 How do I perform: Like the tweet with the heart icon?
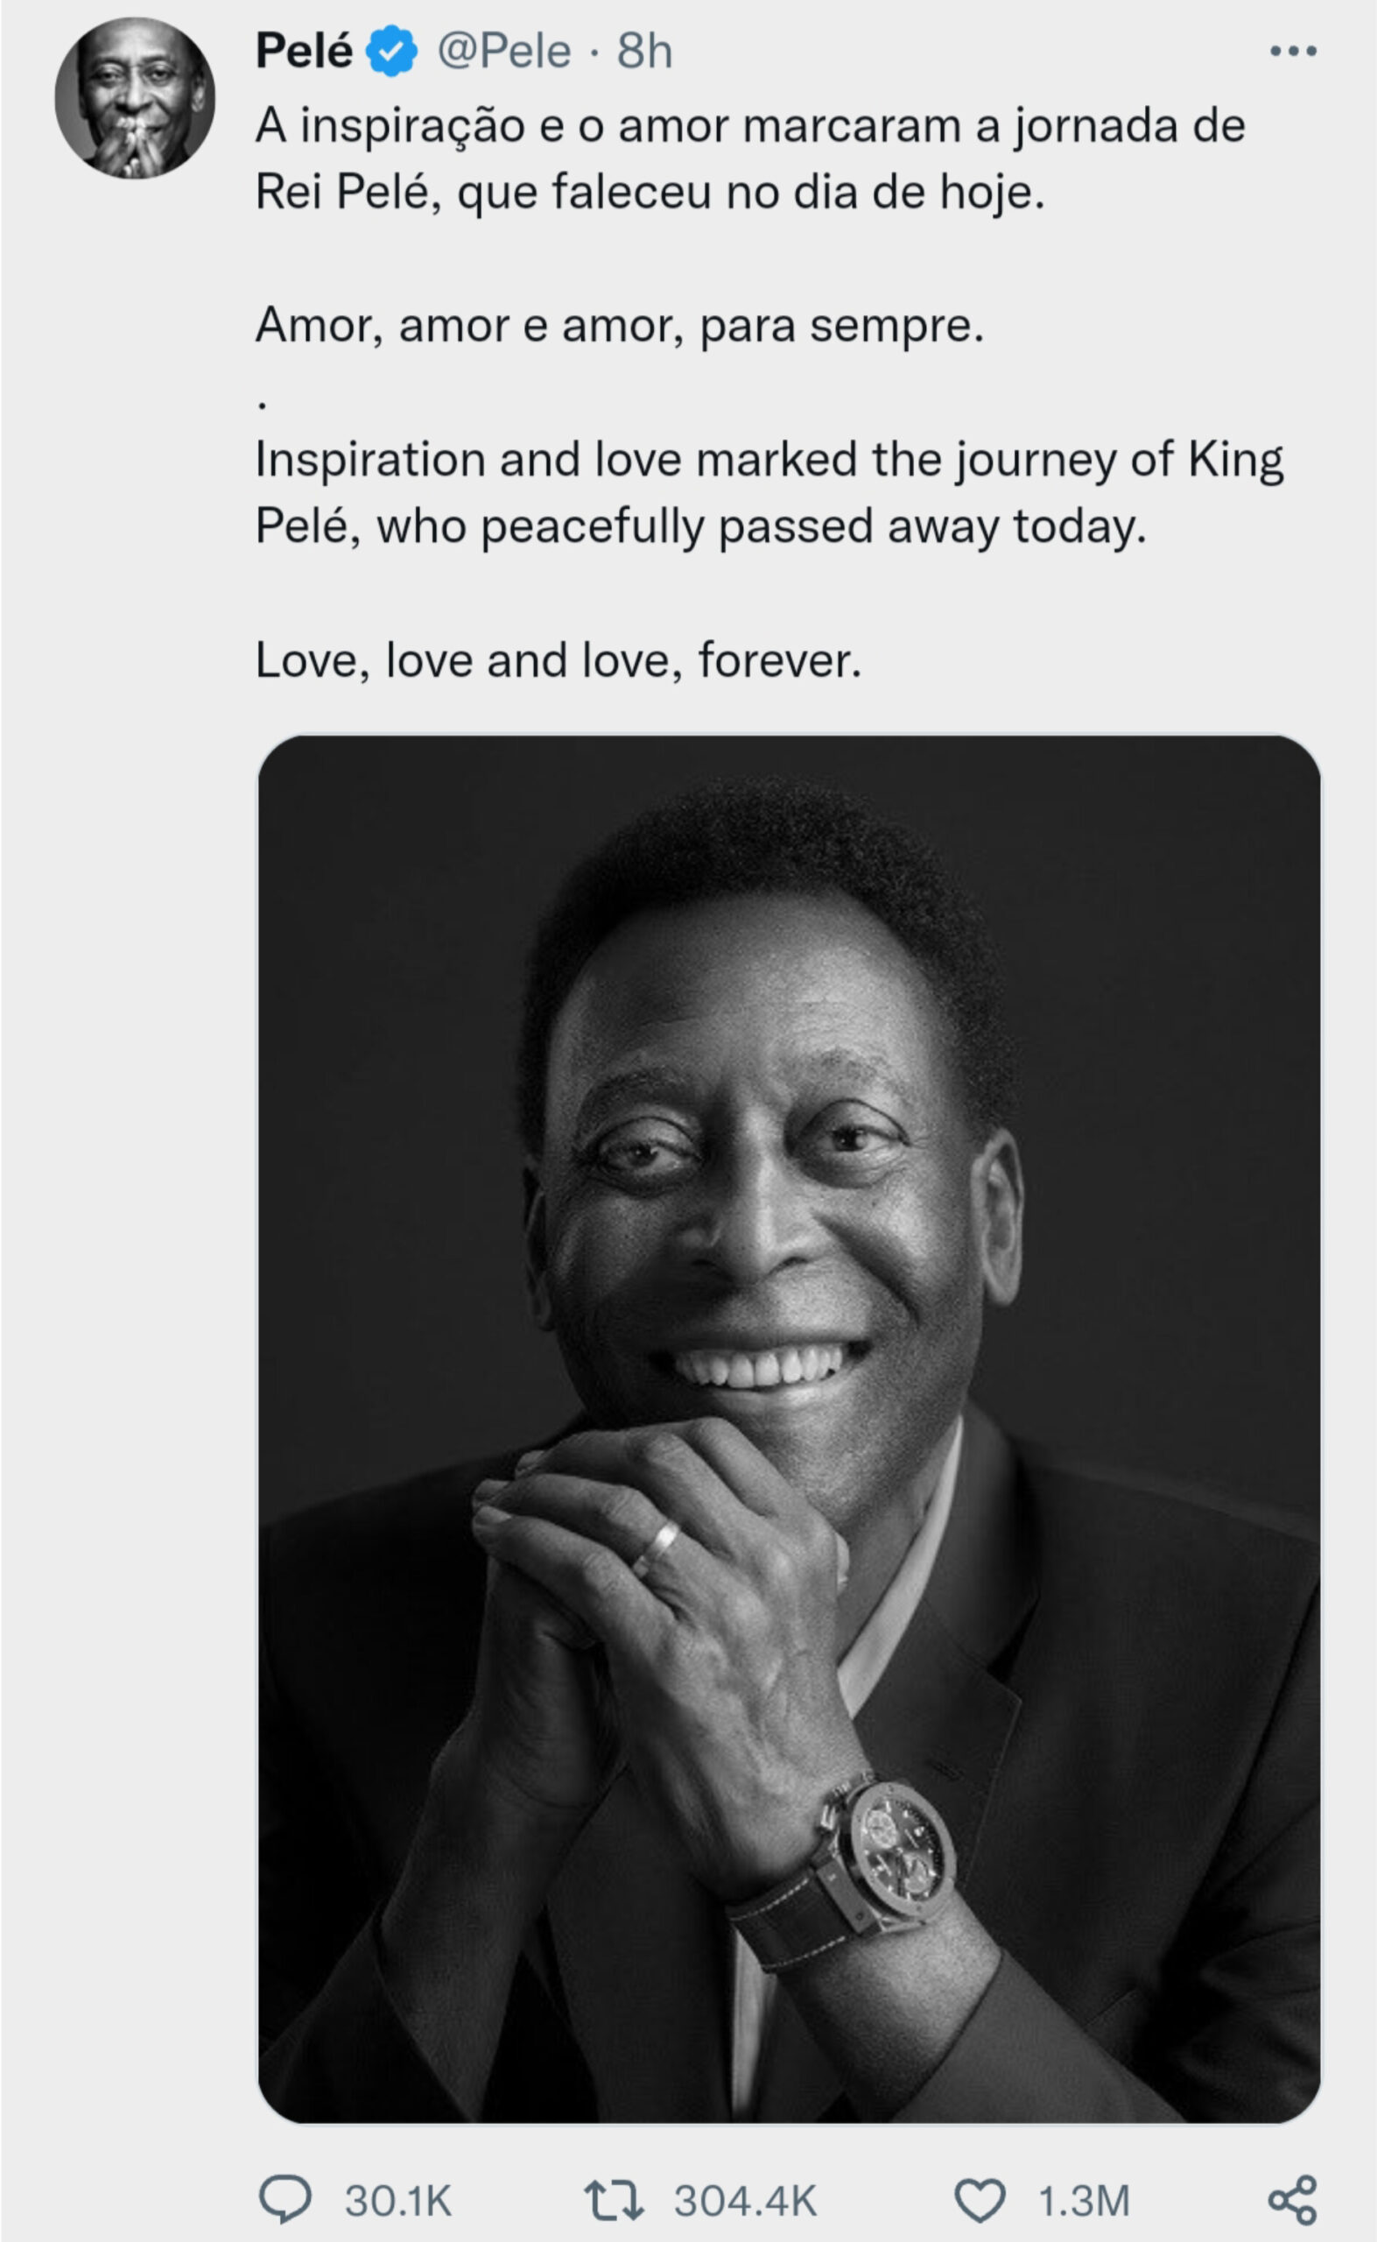[x=979, y=2200]
